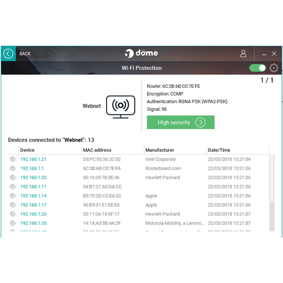The image size is (283, 283).
Task: Open device 192.168.1.14
Action: (x=33, y=196)
